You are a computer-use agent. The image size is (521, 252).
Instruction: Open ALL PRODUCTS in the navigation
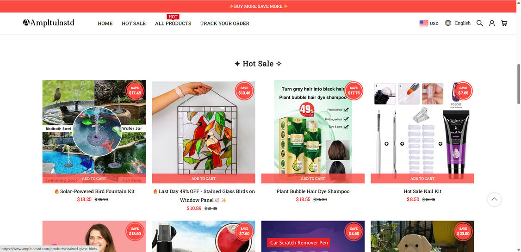(173, 23)
